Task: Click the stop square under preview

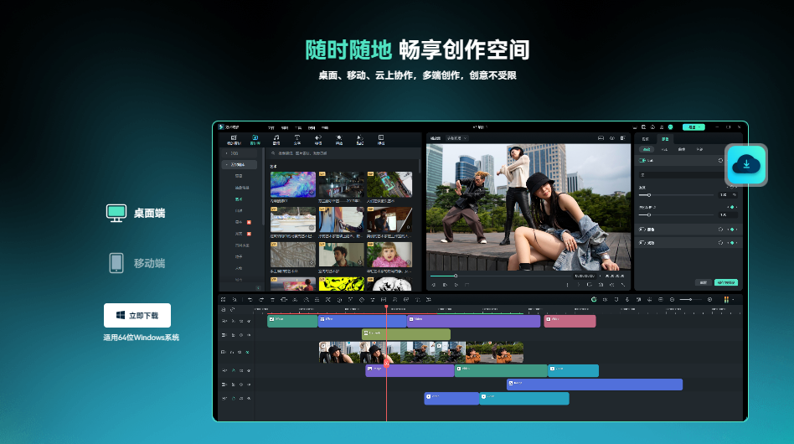Action: [x=467, y=285]
